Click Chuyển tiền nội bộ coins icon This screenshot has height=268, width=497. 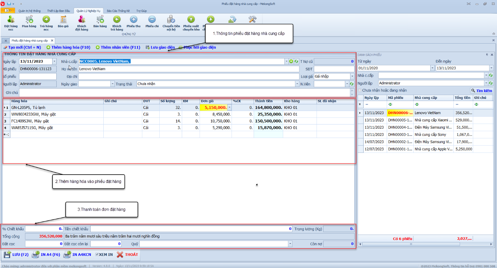point(171,22)
